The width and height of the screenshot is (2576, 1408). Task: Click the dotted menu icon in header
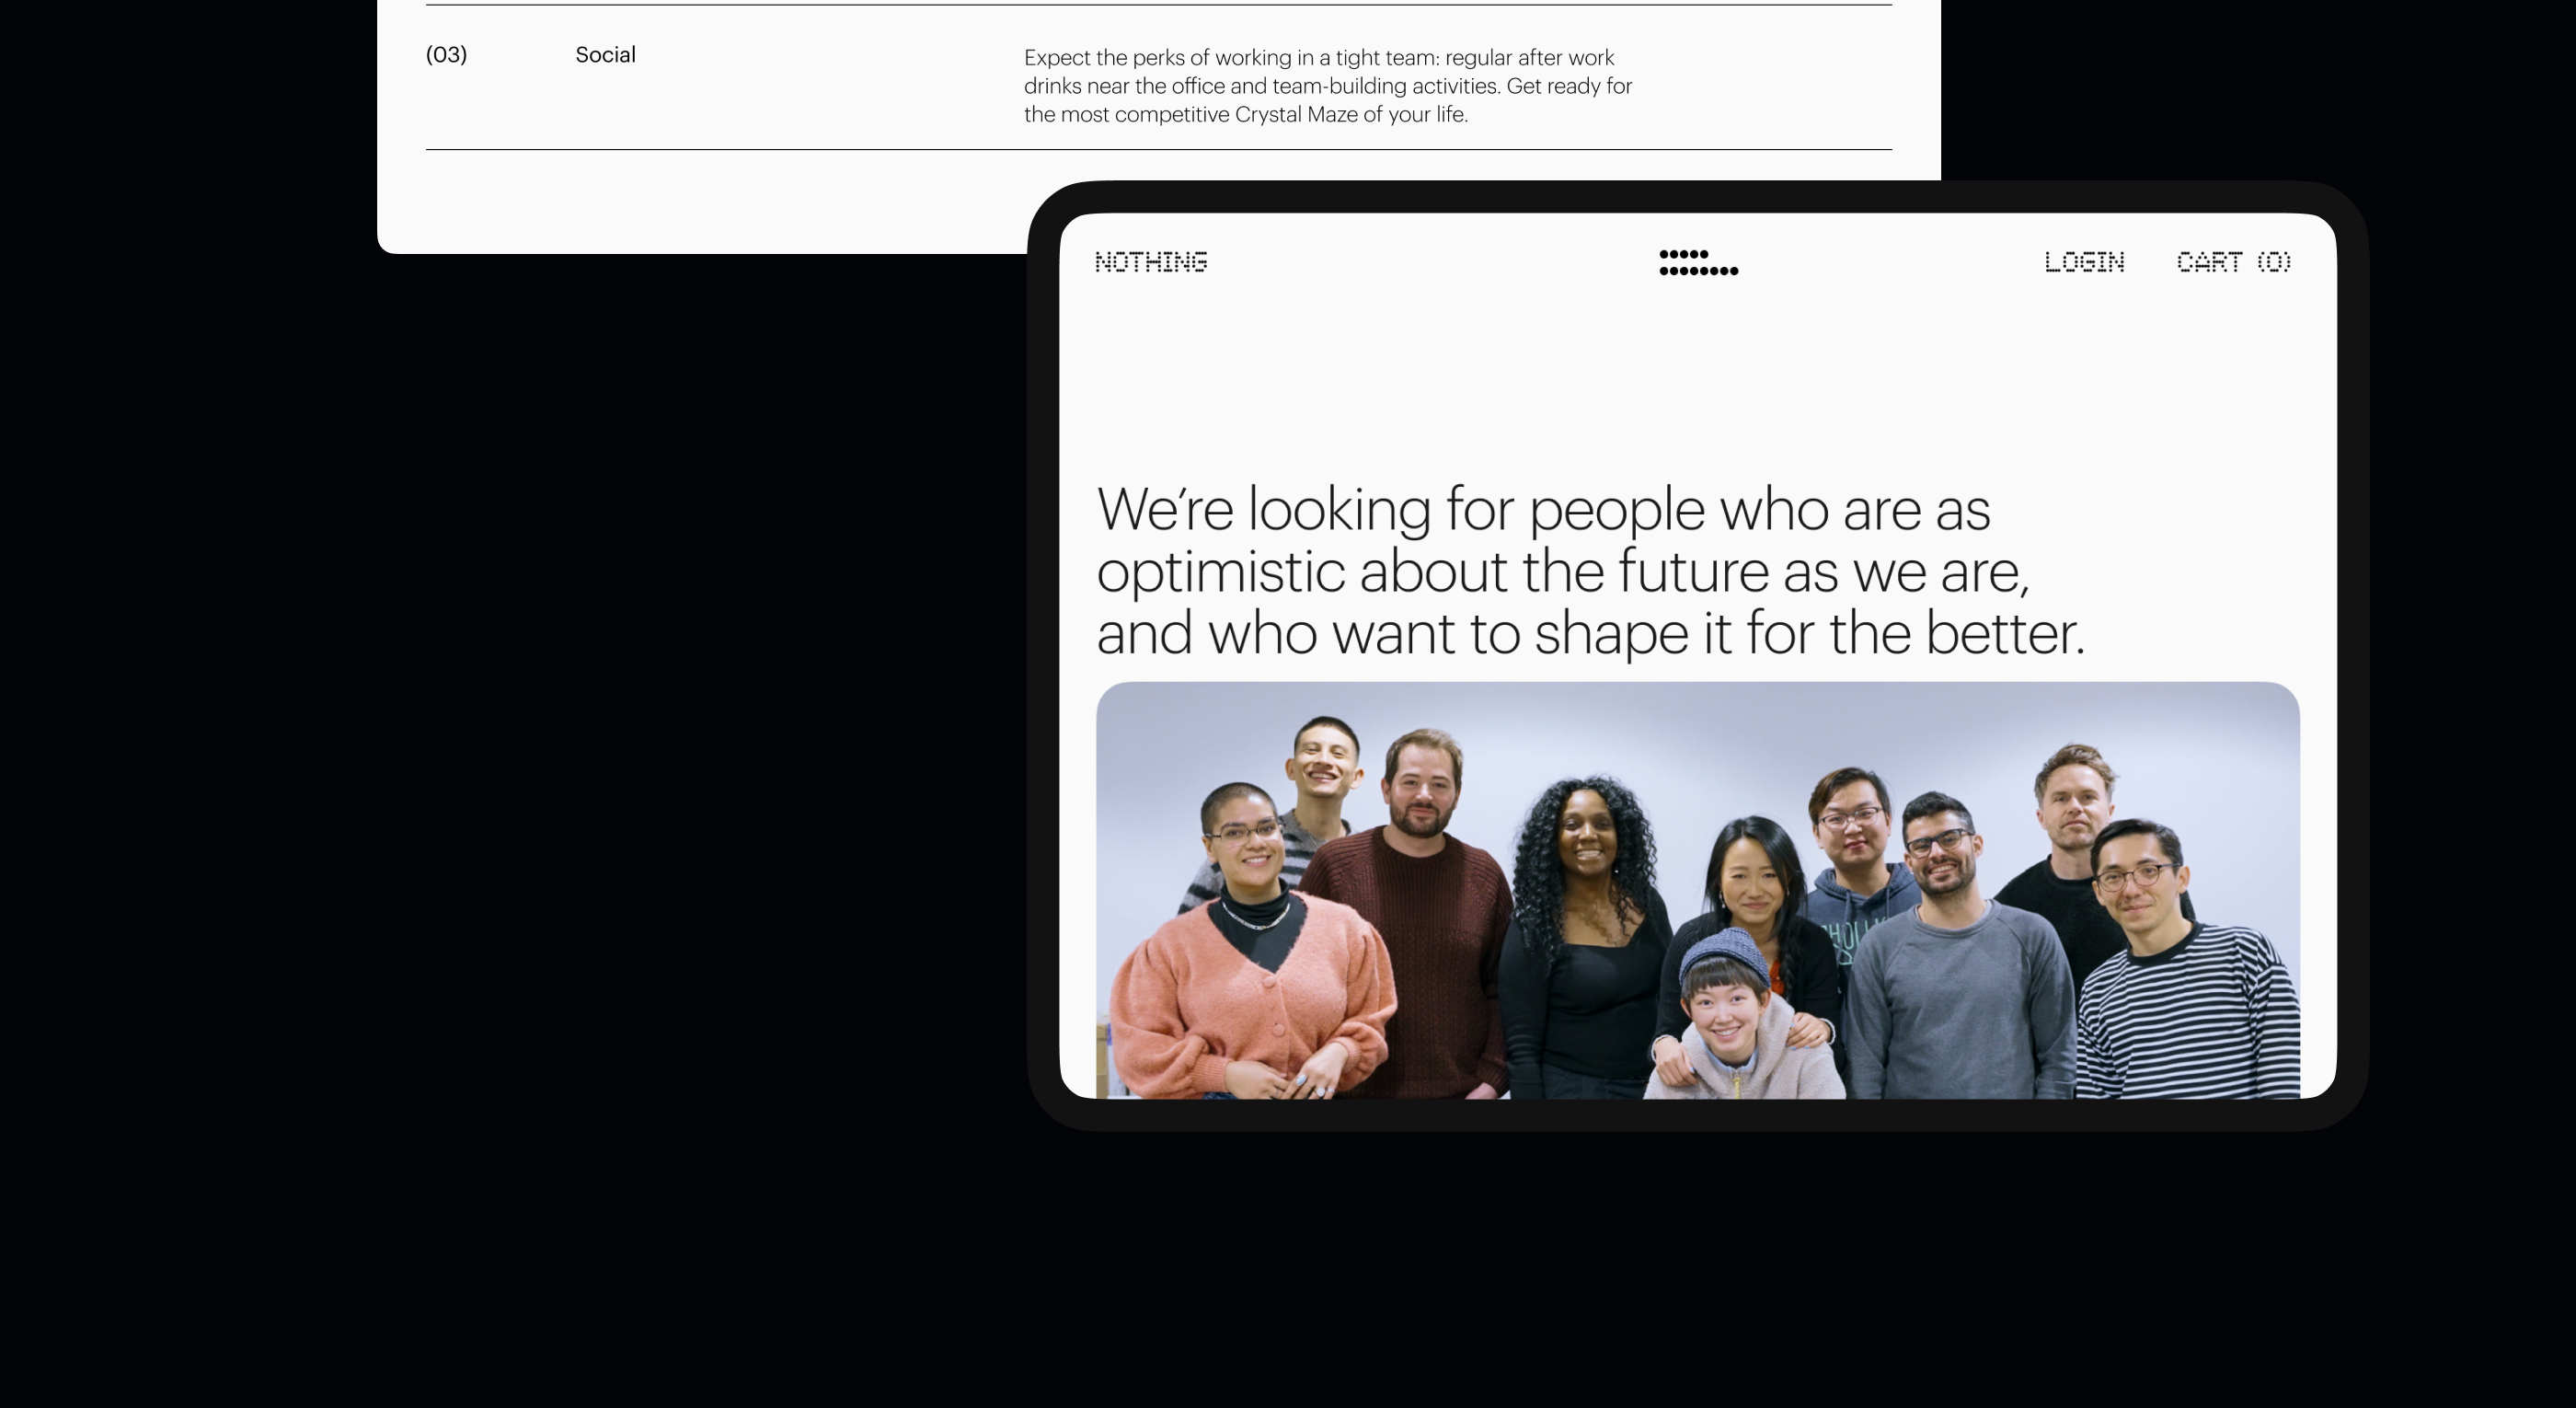pyautogui.click(x=1698, y=262)
